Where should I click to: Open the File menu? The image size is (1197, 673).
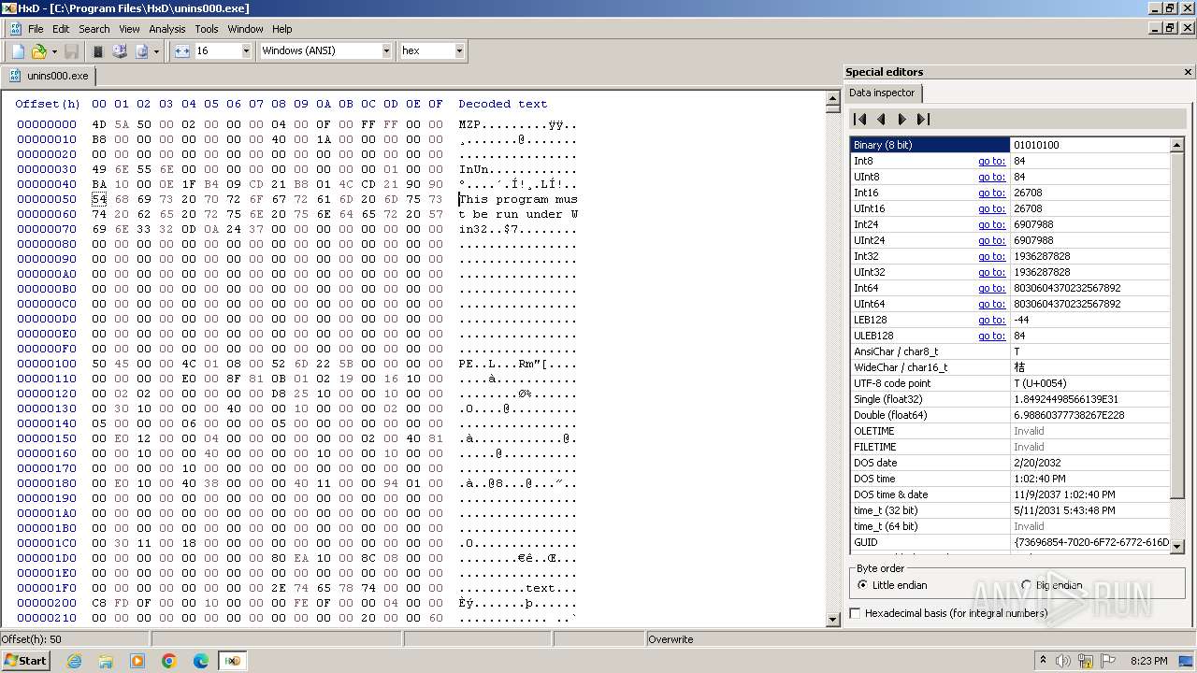point(36,29)
